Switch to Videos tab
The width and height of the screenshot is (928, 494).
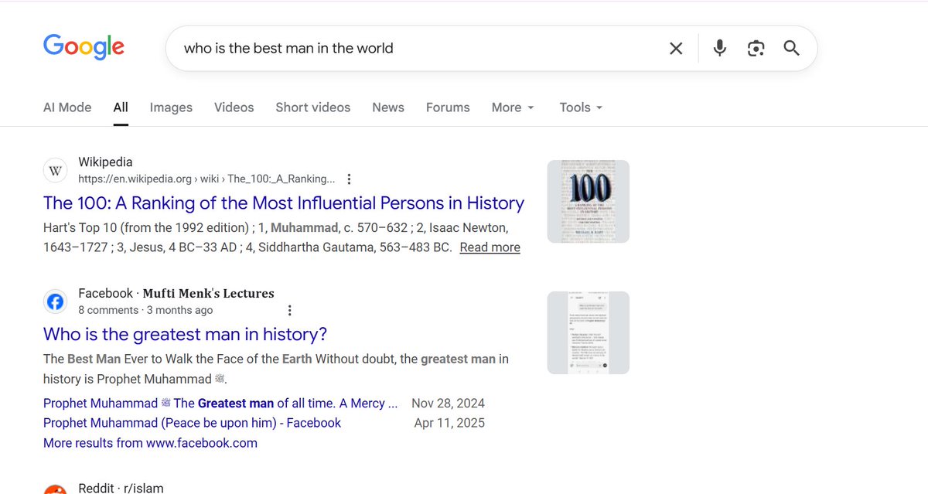click(x=234, y=107)
